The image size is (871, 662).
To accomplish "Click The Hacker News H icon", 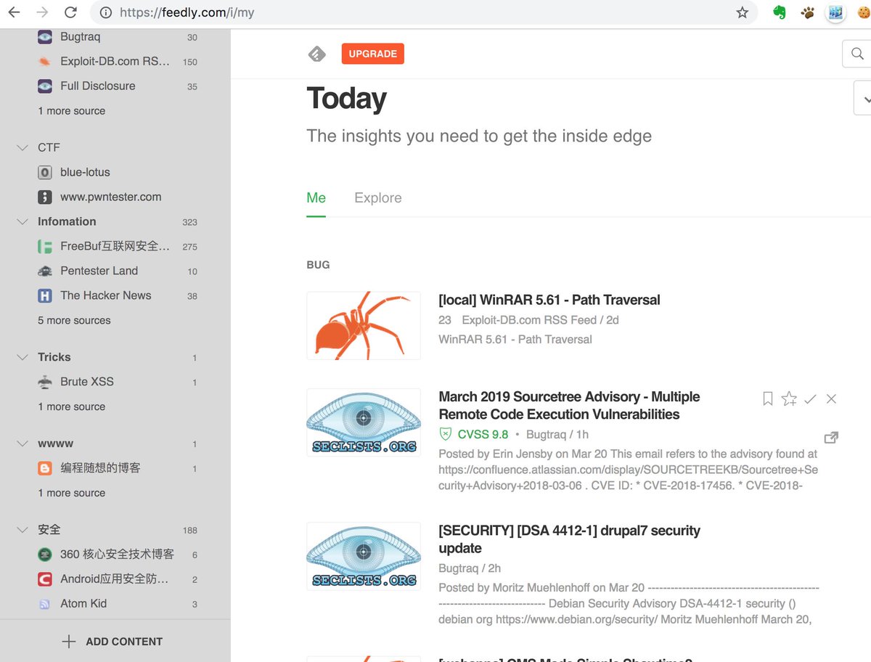I will pyautogui.click(x=45, y=295).
